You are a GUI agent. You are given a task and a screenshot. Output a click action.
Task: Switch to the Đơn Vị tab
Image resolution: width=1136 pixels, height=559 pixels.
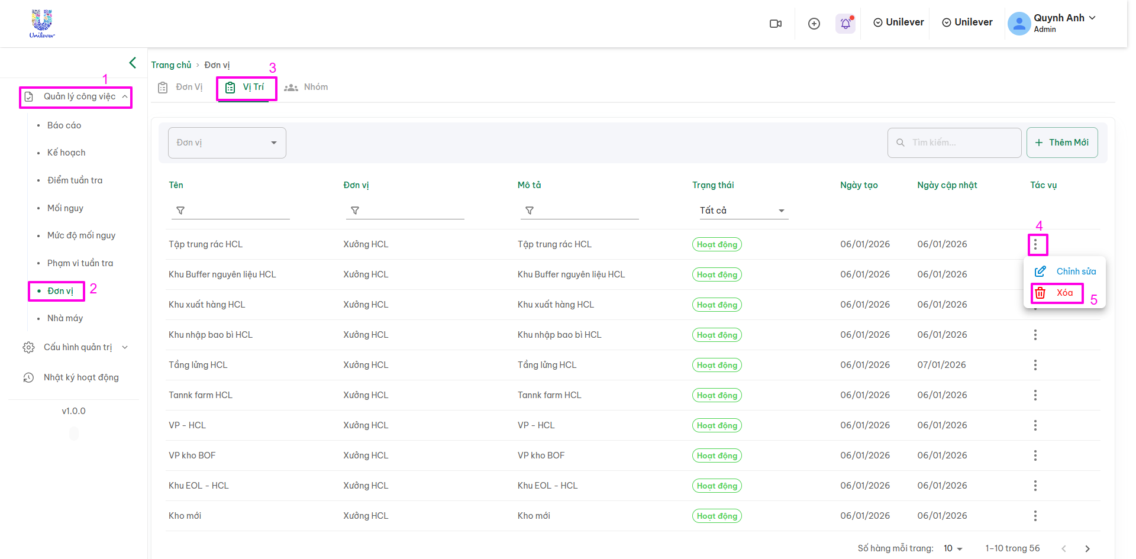click(x=181, y=87)
